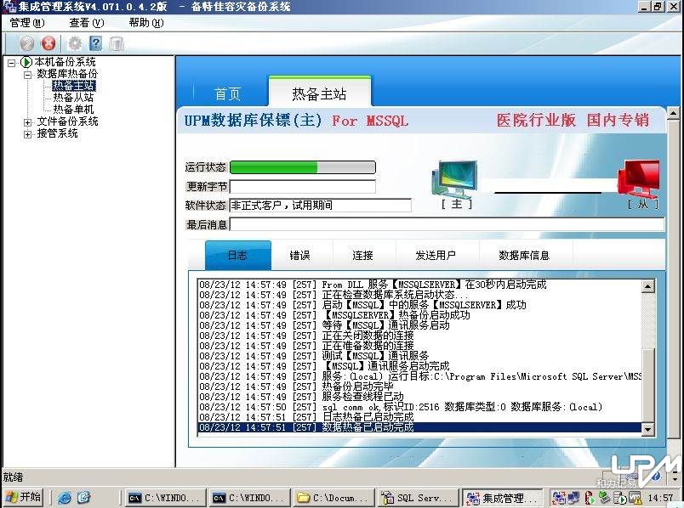684x508 pixels.
Task: Select log row 数据热备已启动完成
Action: coord(419,427)
